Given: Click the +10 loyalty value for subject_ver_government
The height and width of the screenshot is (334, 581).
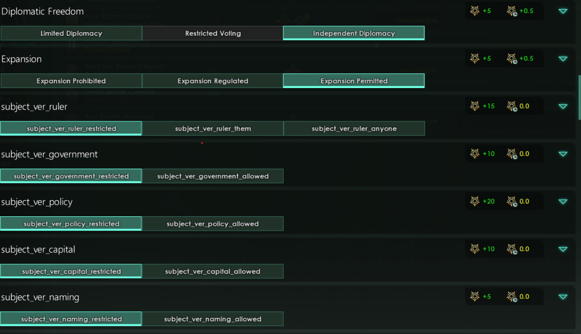Looking at the screenshot, I should (488, 153).
